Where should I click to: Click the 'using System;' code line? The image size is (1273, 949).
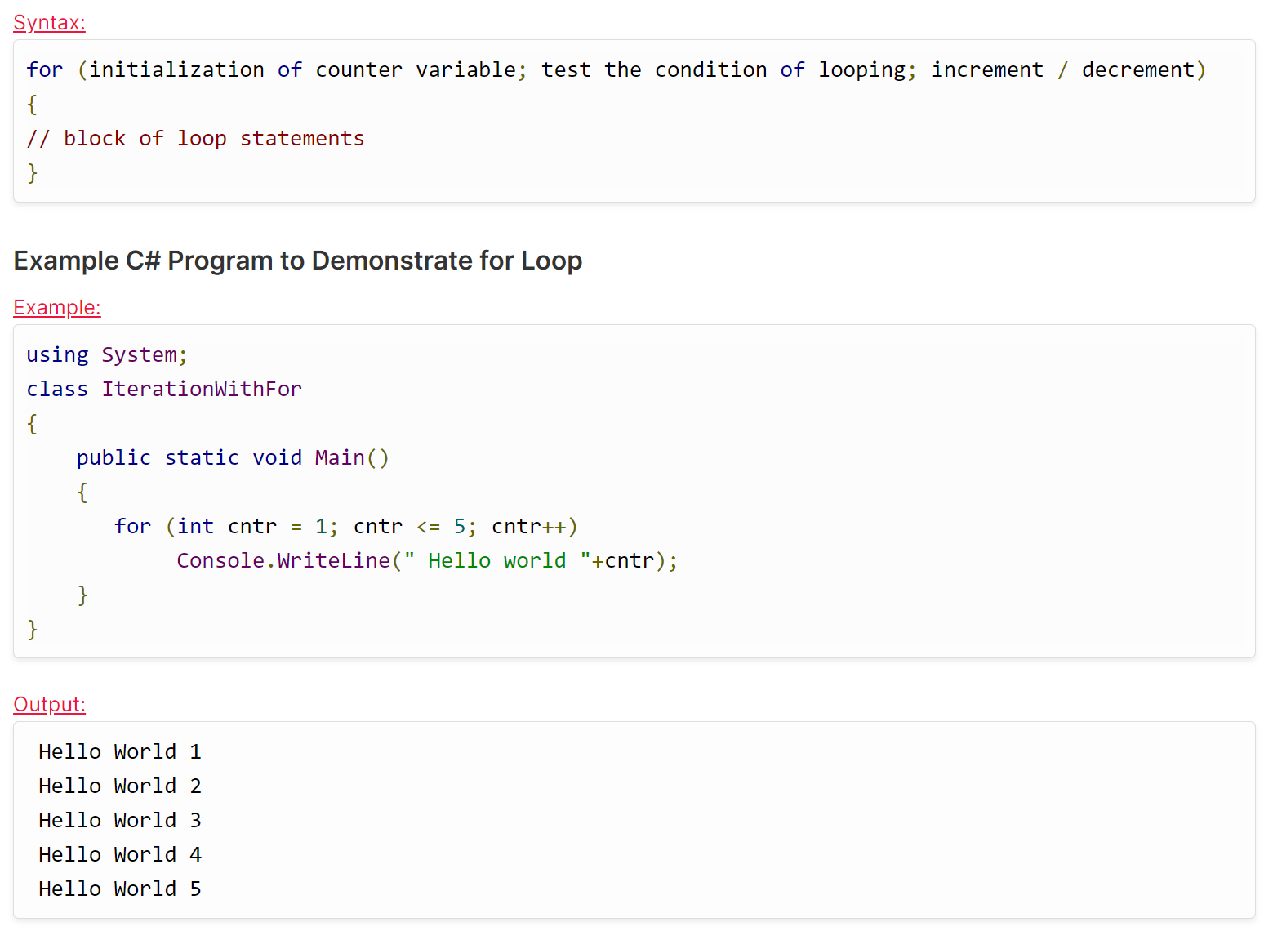click(106, 355)
